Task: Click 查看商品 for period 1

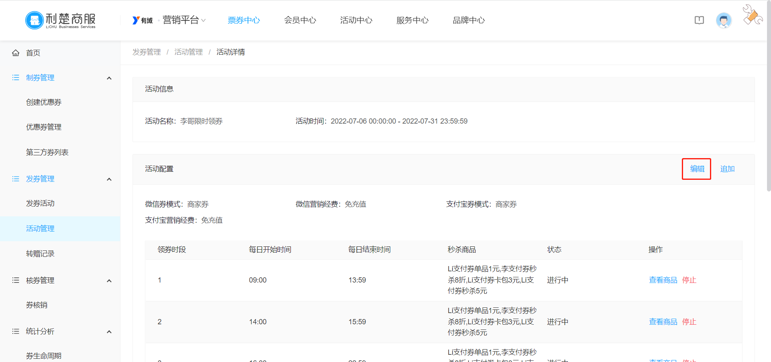Action: point(663,280)
